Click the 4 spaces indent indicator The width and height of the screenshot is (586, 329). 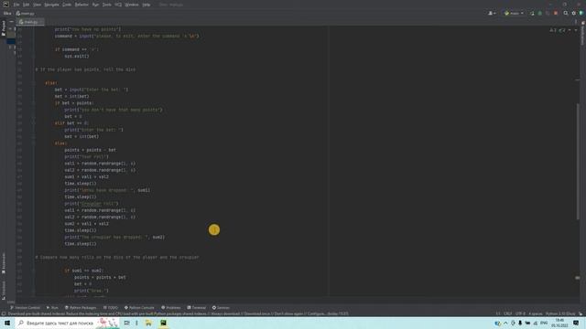coord(535,313)
